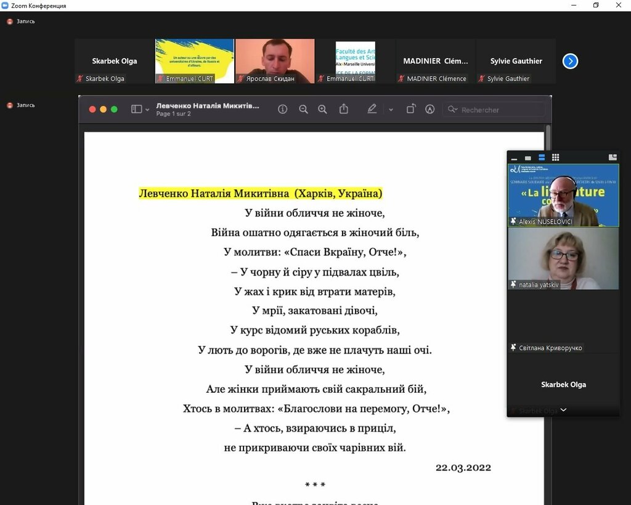Select the Sylvie Gauthier participant tile

(x=516, y=60)
